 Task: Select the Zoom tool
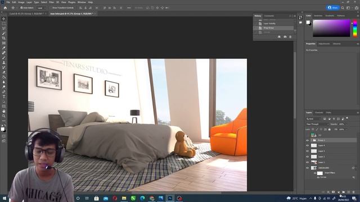pos(4,116)
